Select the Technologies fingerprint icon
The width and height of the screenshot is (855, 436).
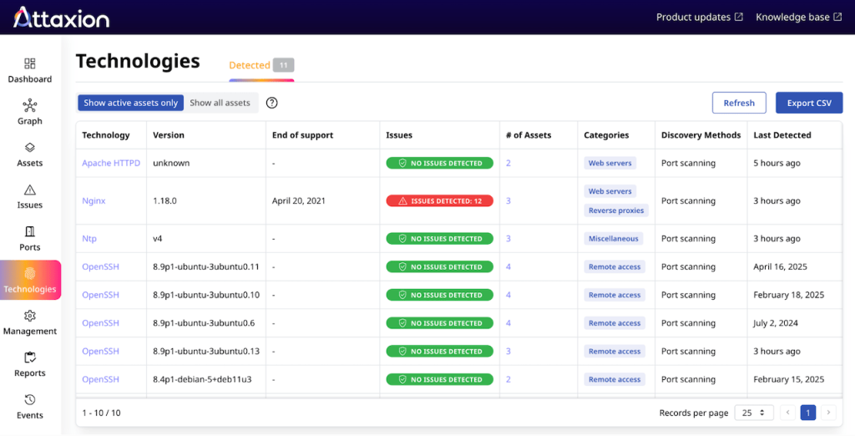pos(30,273)
